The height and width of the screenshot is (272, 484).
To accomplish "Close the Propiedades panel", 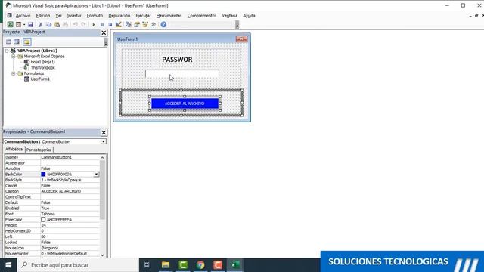I will click(x=104, y=133).
